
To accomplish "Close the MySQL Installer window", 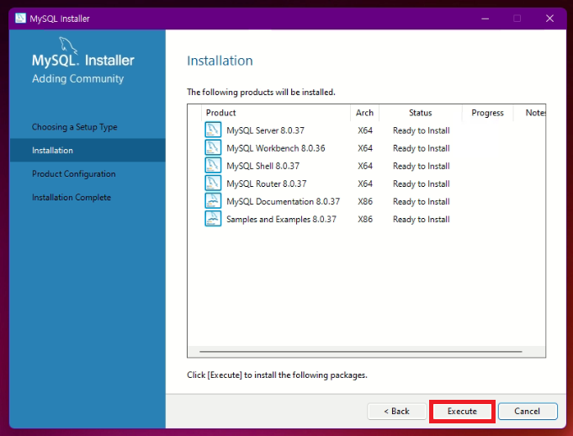I will click(549, 19).
